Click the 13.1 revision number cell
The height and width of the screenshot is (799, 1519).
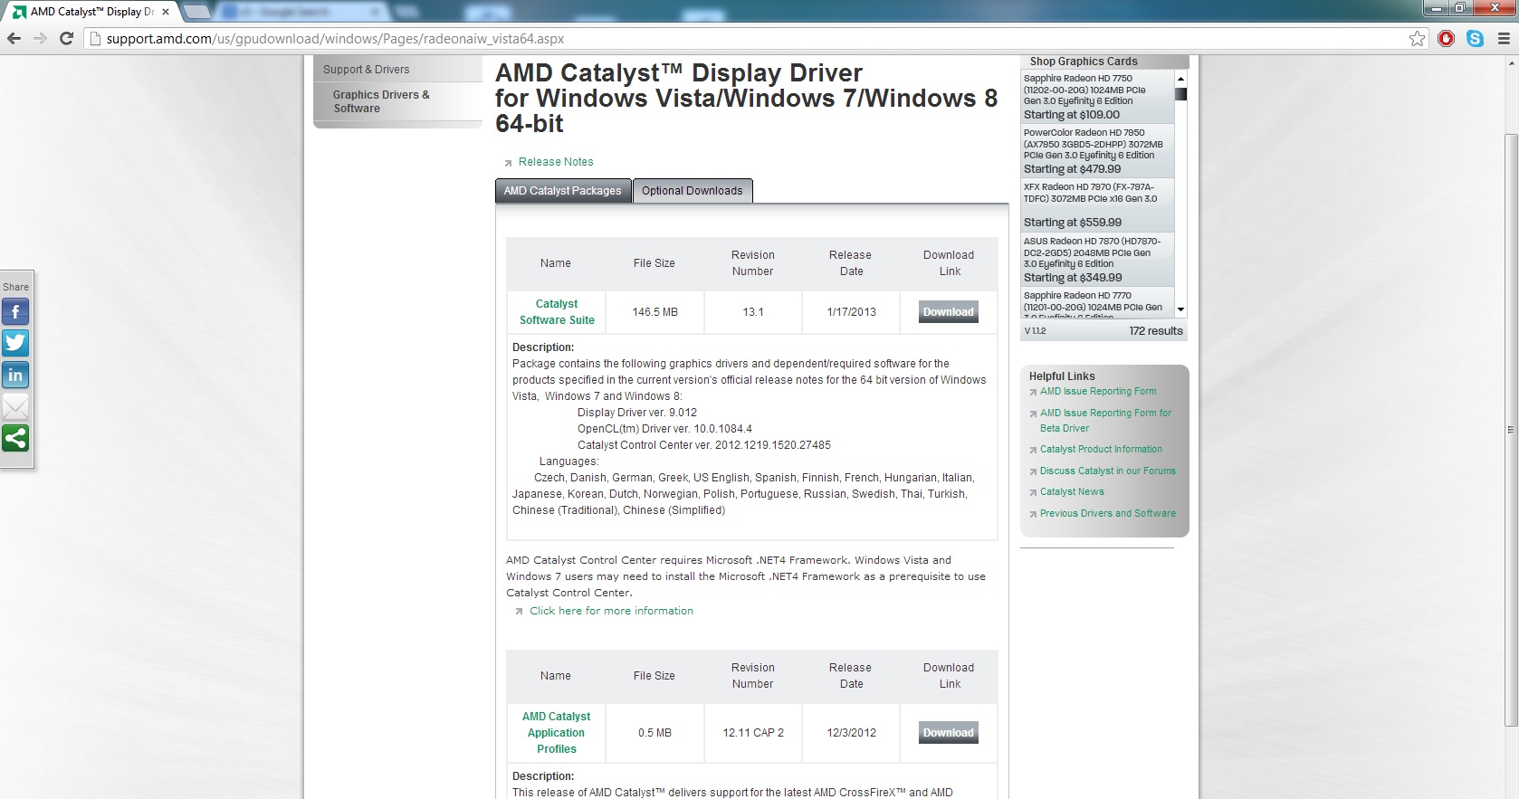[x=753, y=312]
